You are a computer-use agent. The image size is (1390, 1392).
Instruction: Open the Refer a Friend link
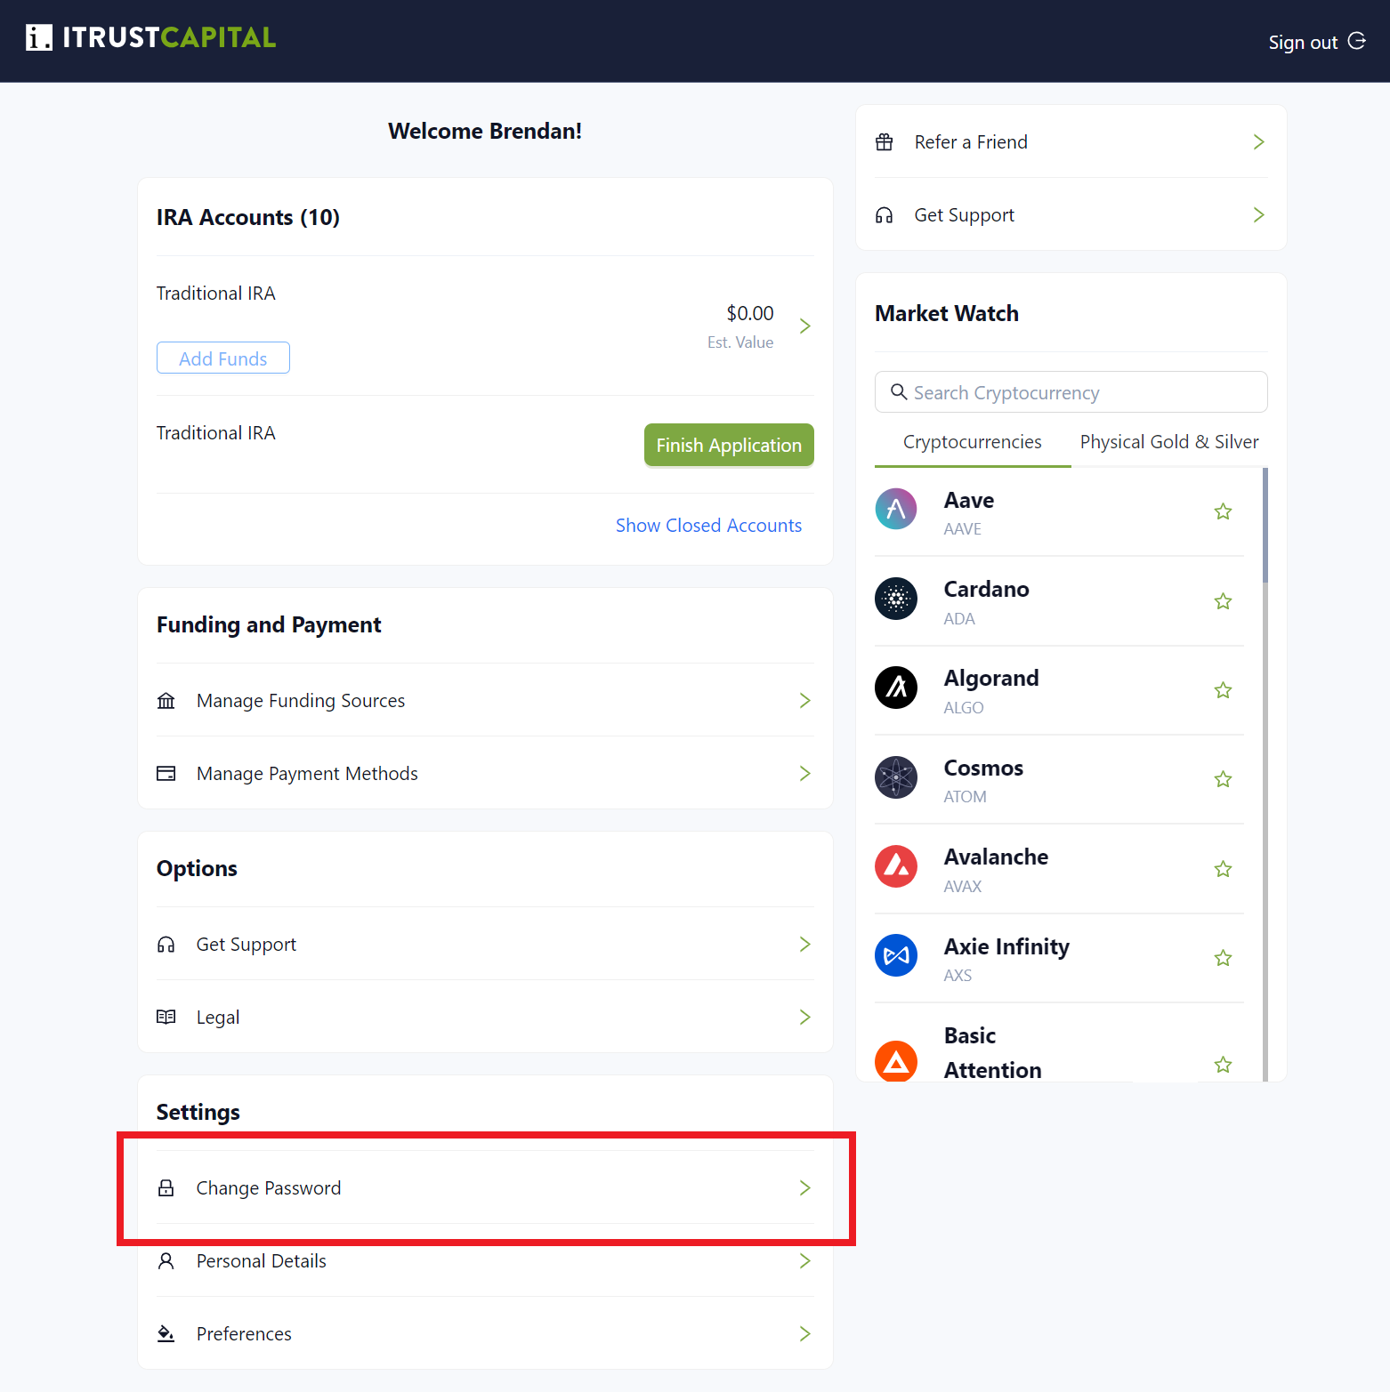[x=1071, y=142]
